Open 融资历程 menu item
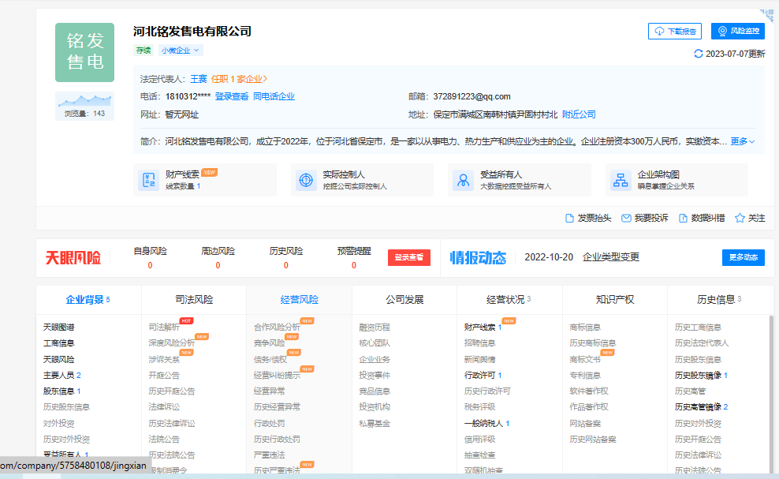The width and height of the screenshot is (779, 479). click(375, 327)
